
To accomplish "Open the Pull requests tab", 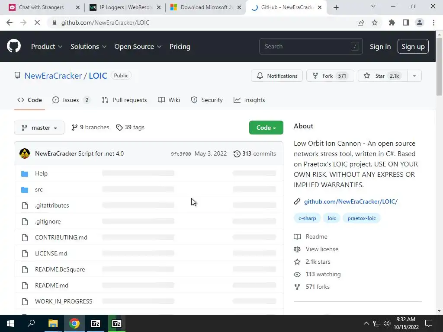I will coord(124,100).
